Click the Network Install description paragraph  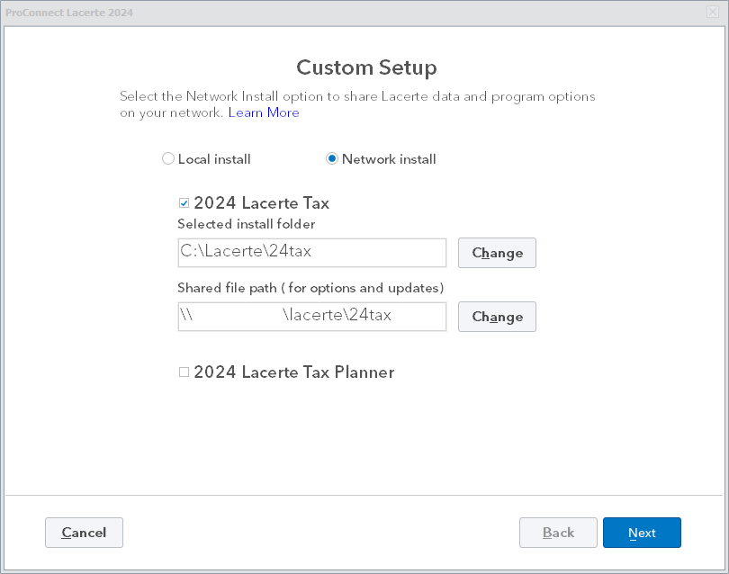pyautogui.click(x=357, y=96)
